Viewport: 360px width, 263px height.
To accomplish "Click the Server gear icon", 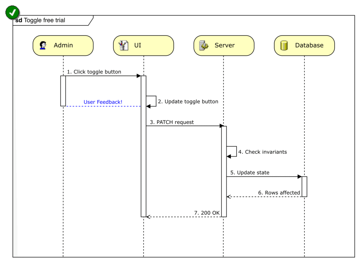I will click(204, 45).
